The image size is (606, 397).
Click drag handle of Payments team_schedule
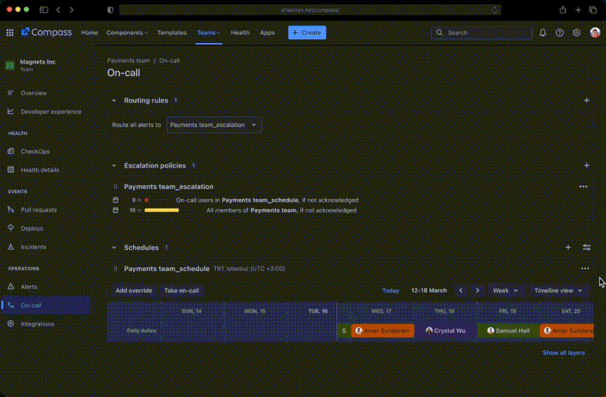115,269
